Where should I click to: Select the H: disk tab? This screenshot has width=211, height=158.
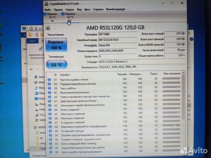click(x=52, y=17)
